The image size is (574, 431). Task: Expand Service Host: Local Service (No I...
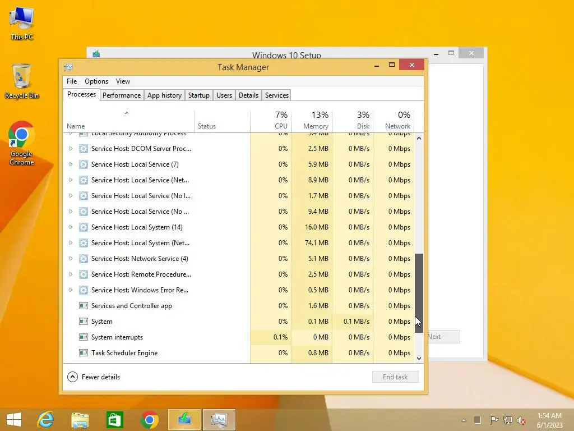tap(71, 196)
